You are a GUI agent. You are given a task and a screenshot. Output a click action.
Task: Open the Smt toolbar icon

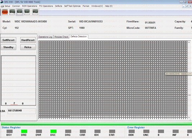(27, 12)
